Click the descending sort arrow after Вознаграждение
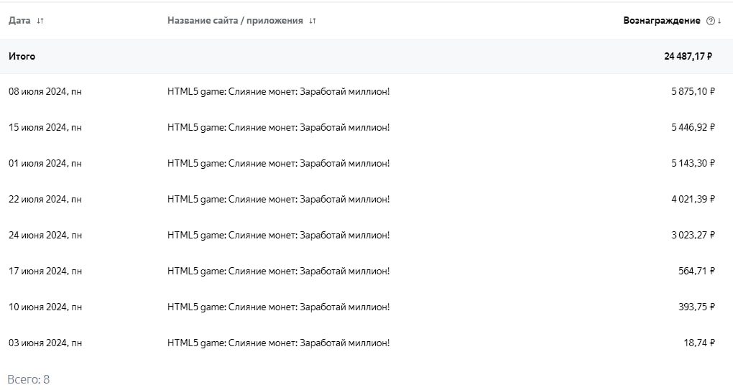Image resolution: width=733 pixels, height=390 pixels. pyautogui.click(x=719, y=21)
